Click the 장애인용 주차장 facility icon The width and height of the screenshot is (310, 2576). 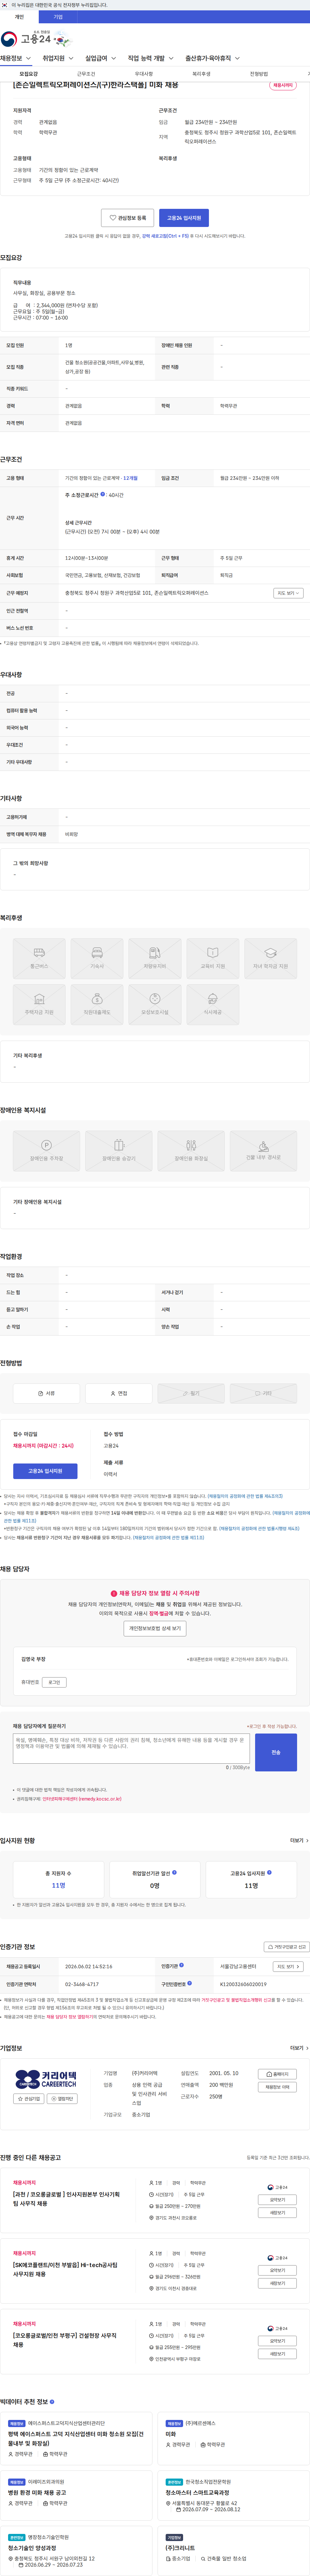pyautogui.click(x=46, y=1151)
